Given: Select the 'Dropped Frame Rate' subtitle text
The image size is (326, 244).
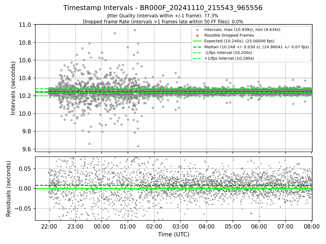Looking at the screenshot, I should click(163, 22).
